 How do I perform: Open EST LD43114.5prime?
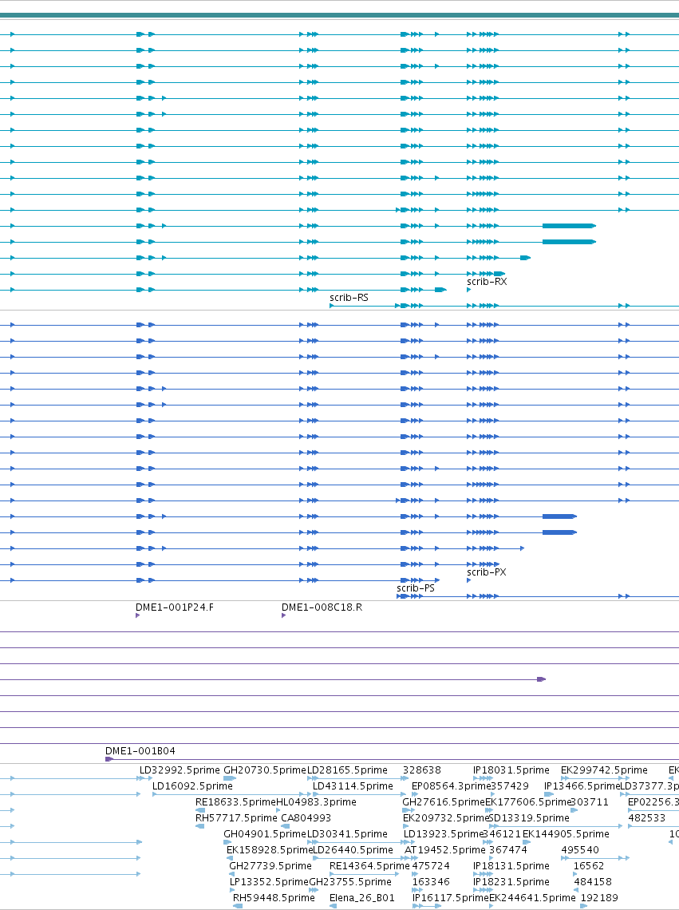353,785
